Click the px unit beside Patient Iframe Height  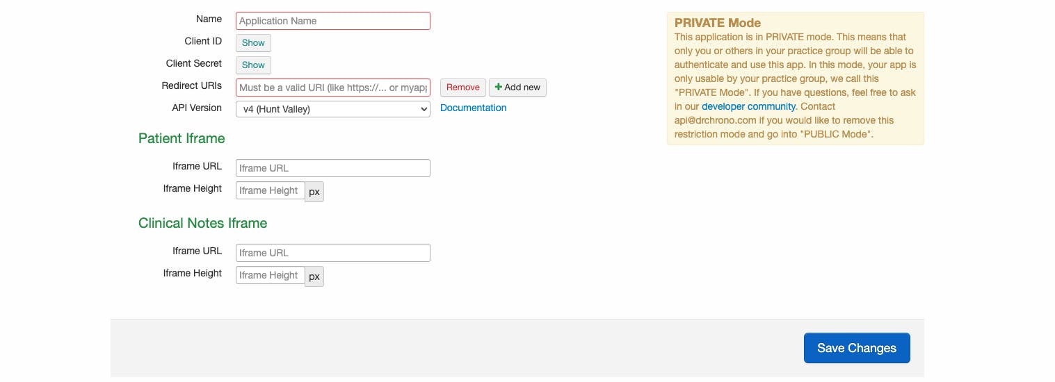[x=314, y=192]
